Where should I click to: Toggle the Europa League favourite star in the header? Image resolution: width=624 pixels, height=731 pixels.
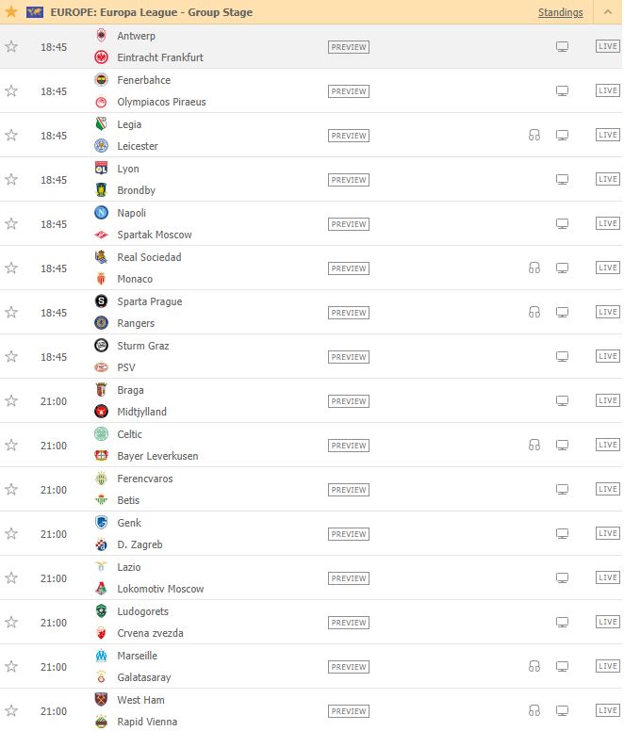pos(11,11)
